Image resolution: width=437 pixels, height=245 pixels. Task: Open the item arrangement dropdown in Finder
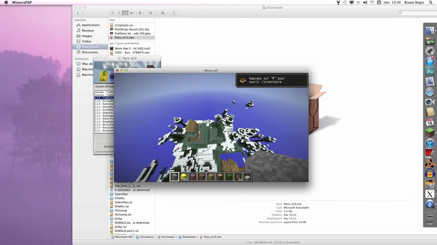point(152,13)
